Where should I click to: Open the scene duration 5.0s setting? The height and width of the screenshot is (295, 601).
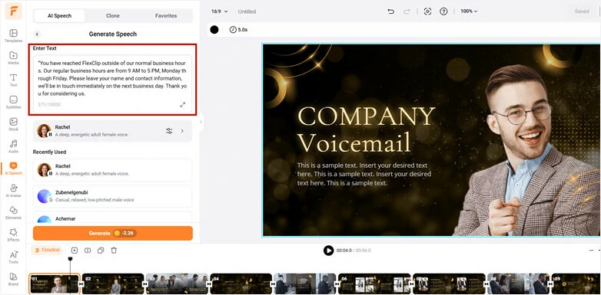(x=238, y=29)
